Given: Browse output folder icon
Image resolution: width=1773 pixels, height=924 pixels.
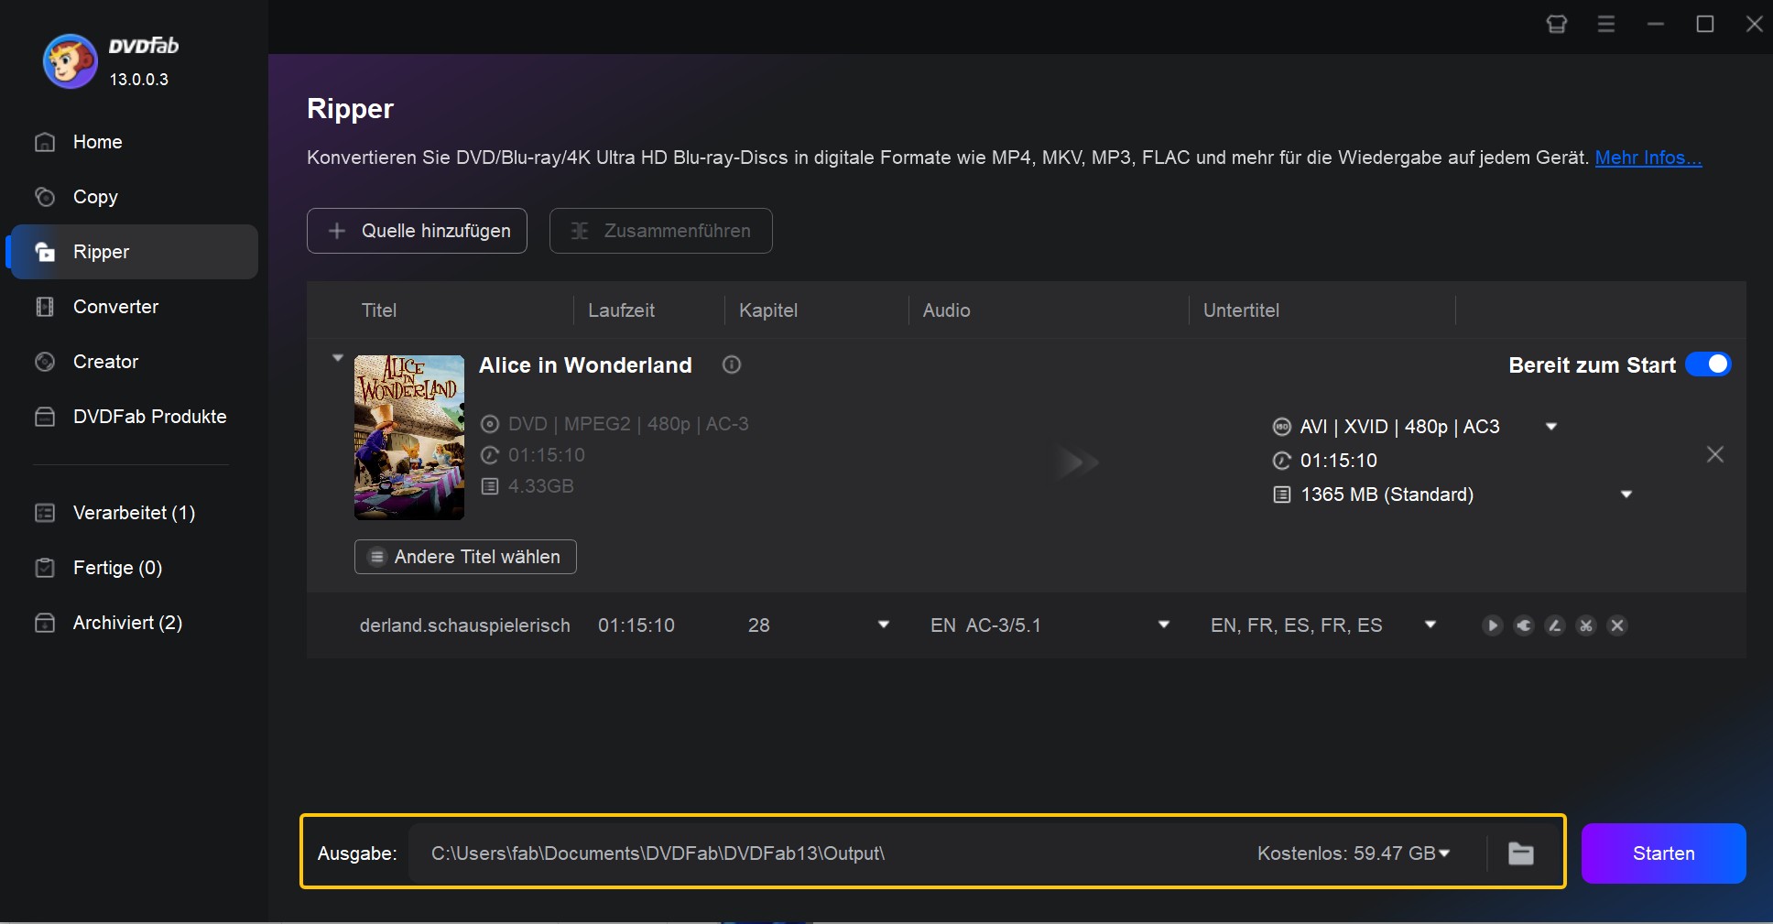Looking at the screenshot, I should (x=1521, y=853).
